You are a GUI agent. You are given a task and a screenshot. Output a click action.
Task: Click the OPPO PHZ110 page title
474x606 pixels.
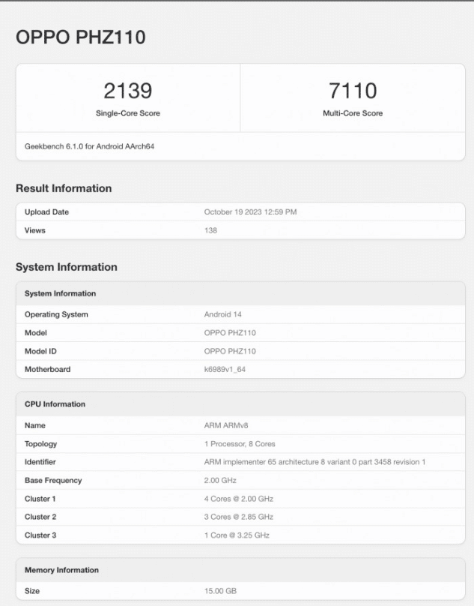pos(81,37)
